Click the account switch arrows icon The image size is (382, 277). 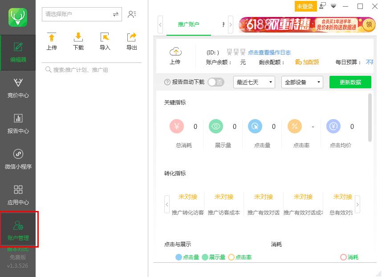pos(115,14)
